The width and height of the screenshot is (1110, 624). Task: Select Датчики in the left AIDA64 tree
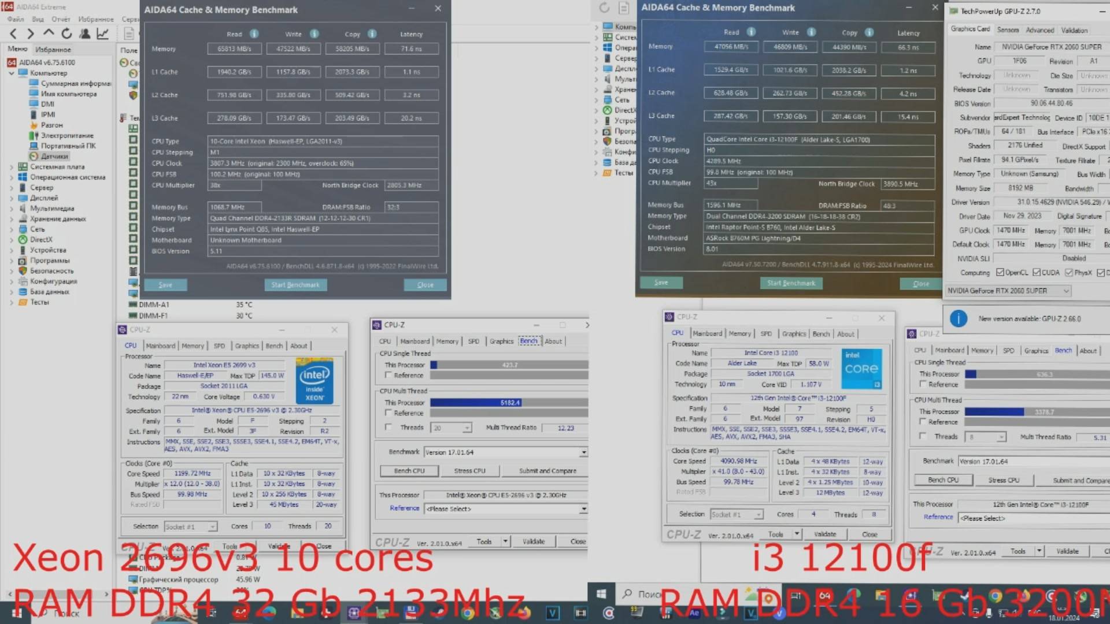54,156
